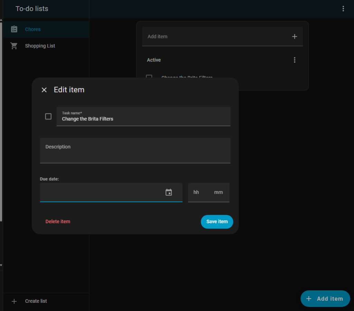The height and width of the screenshot is (311, 354).
Task: Open the Active section three-dot menu
Action: click(295, 60)
